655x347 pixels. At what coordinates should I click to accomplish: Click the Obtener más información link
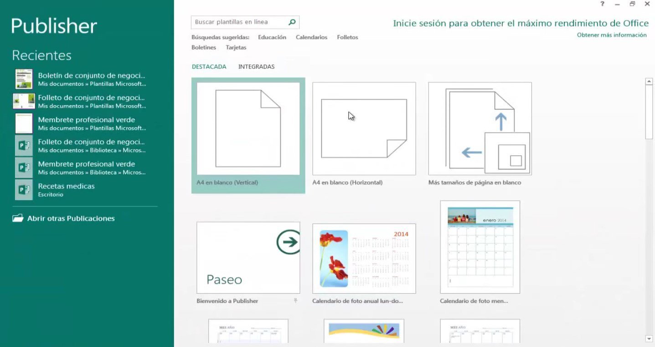[x=611, y=35]
